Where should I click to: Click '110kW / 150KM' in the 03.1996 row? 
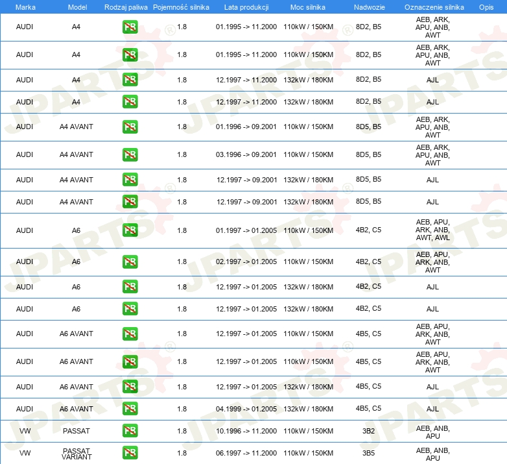click(x=308, y=154)
